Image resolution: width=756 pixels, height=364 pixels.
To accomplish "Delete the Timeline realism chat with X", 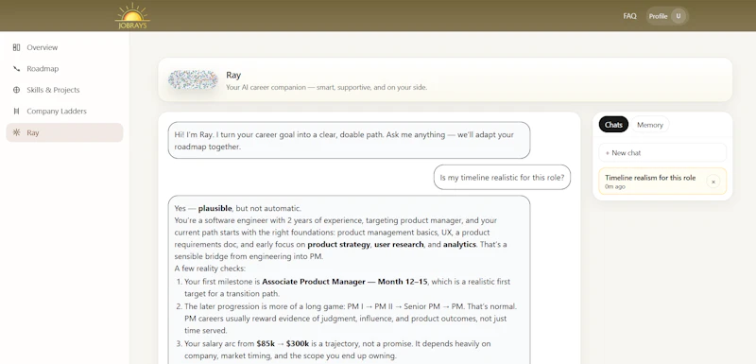I will pyautogui.click(x=713, y=182).
